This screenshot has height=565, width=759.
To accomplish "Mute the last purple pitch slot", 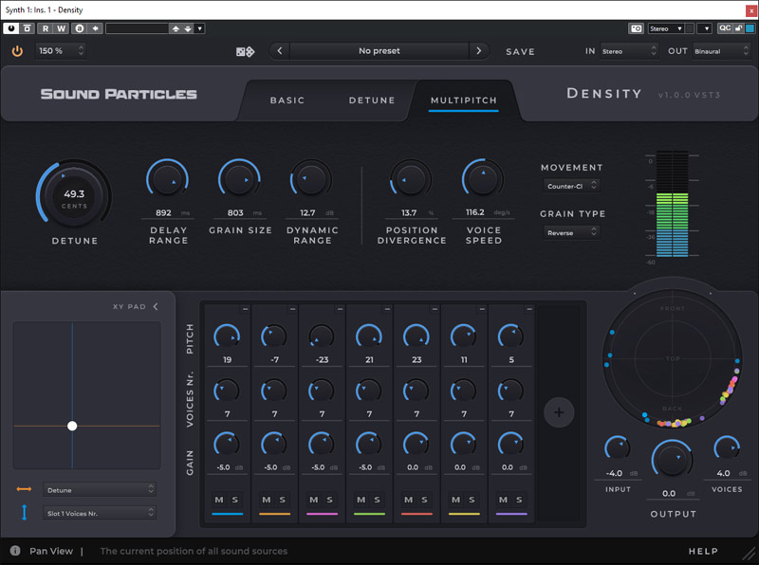I will tap(503, 500).
